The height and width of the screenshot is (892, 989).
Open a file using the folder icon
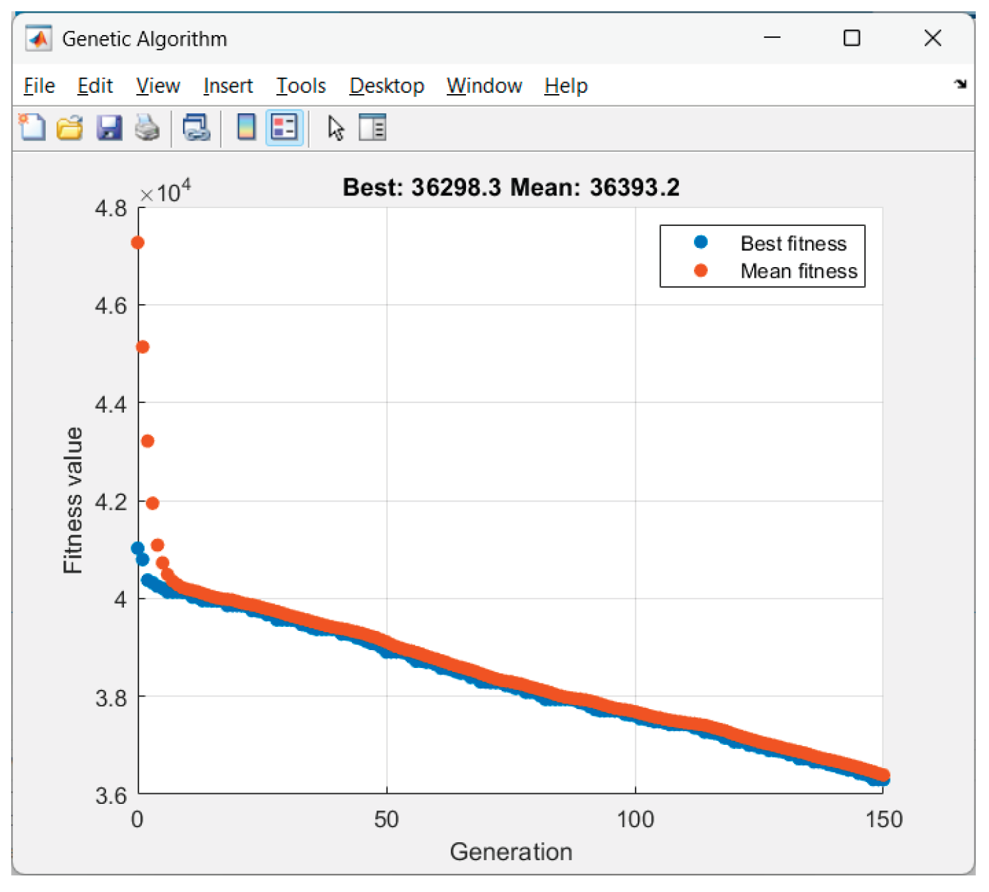pyautogui.click(x=70, y=127)
